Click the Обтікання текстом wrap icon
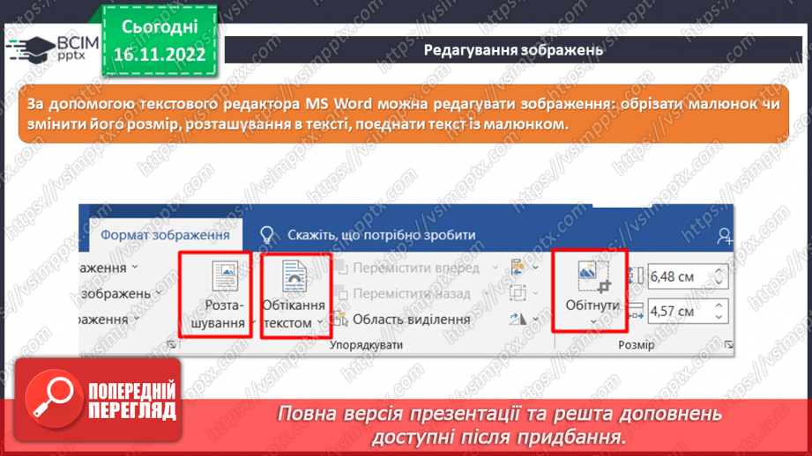 [x=294, y=276]
